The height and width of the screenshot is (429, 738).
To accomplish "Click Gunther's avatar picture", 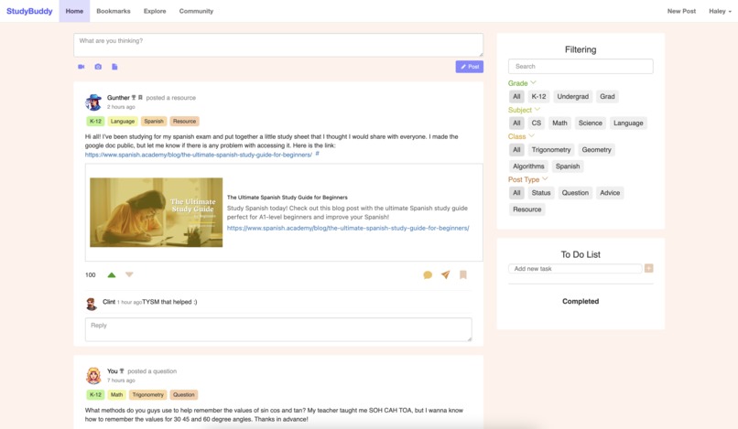I will click(x=93, y=102).
